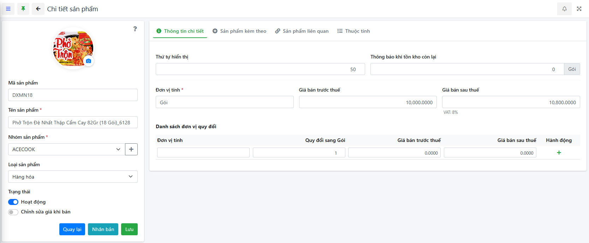Add unit conversion row with green plus
This screenshot has width=589, height=243.
[559, 152]
